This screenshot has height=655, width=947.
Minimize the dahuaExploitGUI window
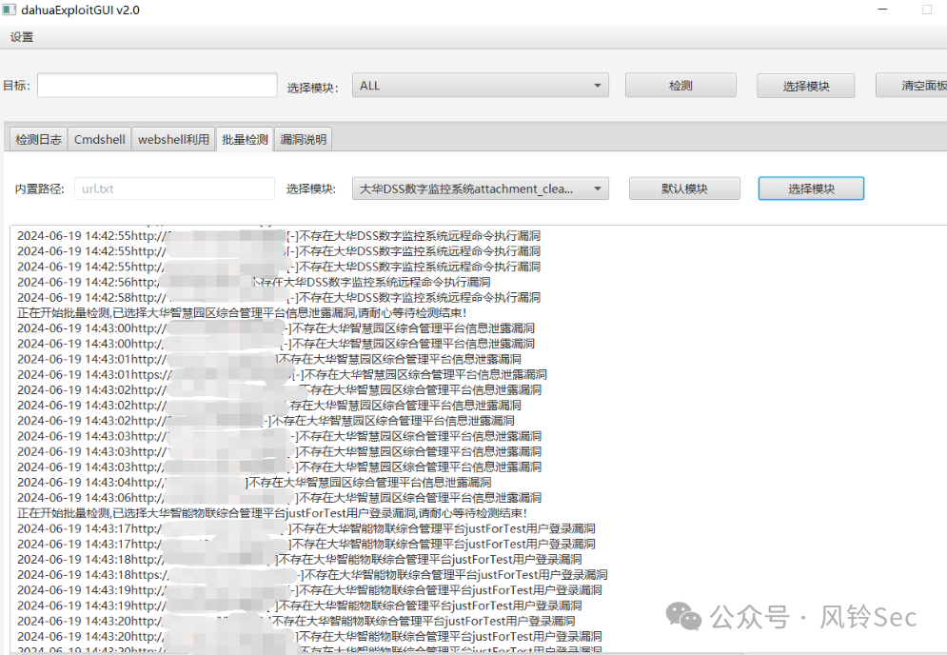[x=882, y=10]
